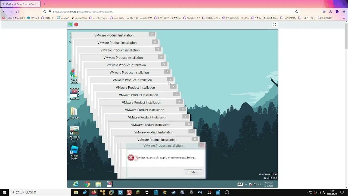The image size is (348, 196).
Task: Click the Windows taskbar search box
Action: coord(40,192)
